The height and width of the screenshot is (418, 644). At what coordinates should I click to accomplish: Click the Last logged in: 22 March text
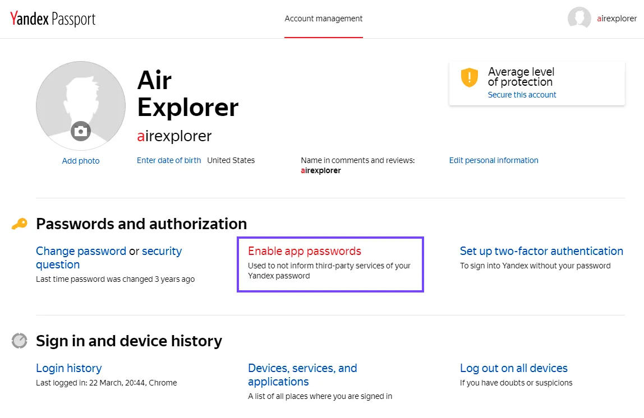(x=107, y=383)
